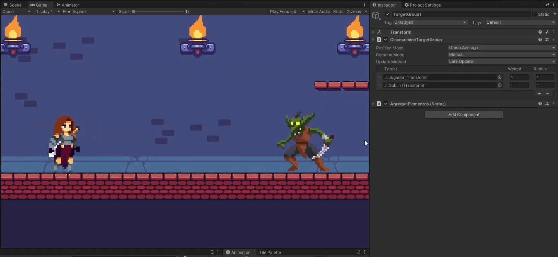
Task: Expand Agregar Elementos (Script) component
Action: [373, 104]
